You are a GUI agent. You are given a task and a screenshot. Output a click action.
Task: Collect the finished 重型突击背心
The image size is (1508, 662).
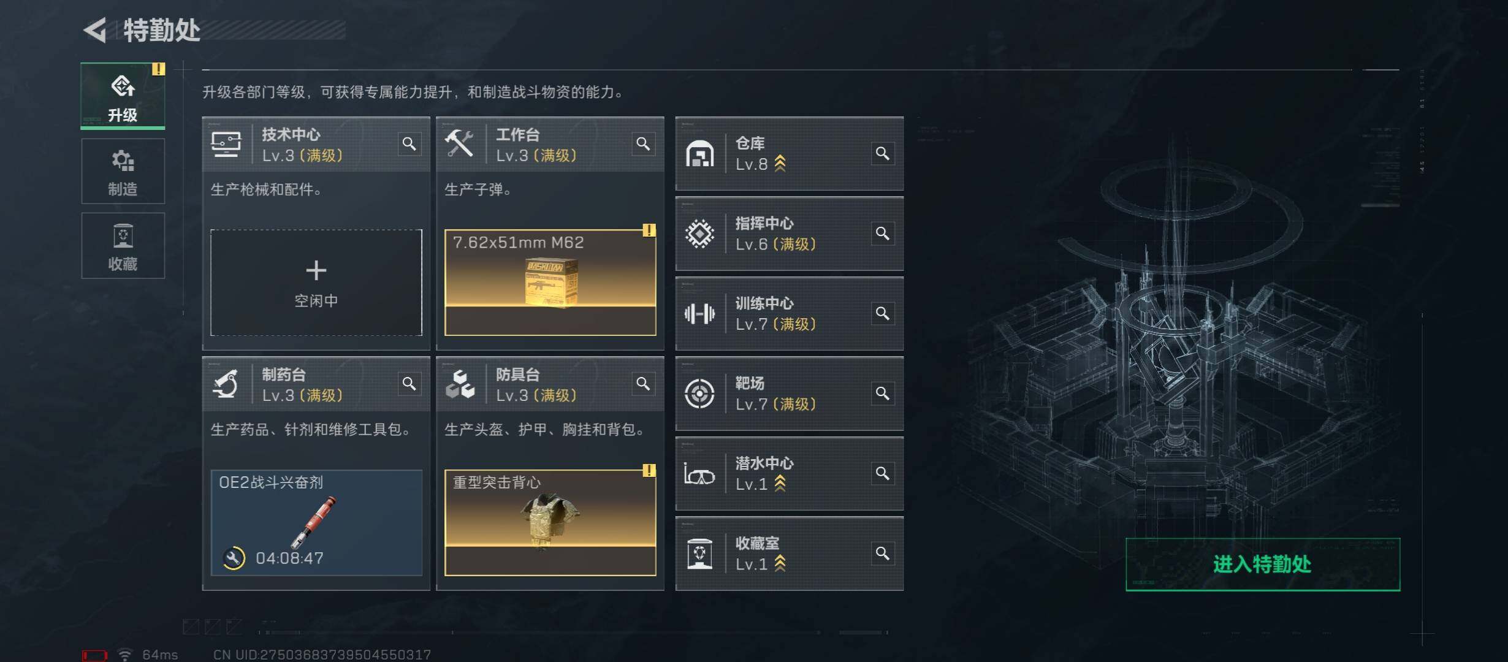point(550,523)
